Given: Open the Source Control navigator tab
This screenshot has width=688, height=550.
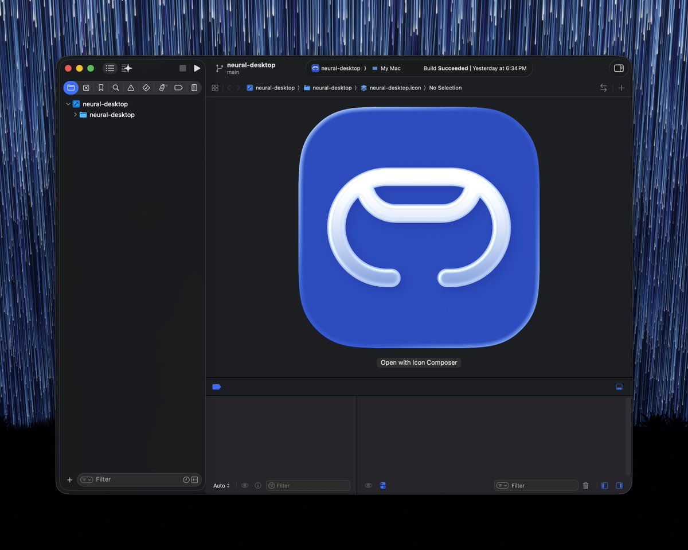Looking at the screenshot, I should click(x=86, y=88).
